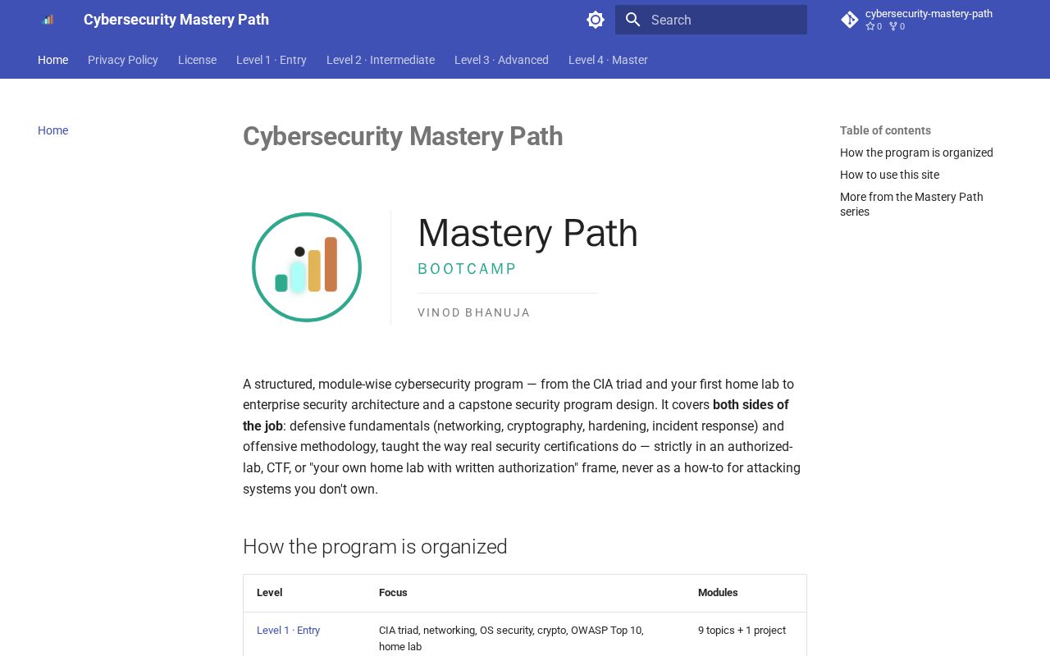The height and width of the screenshot is (656, 1050).
Task: Open the Level 1 · Entry table link
Action: tap(289, 631)
